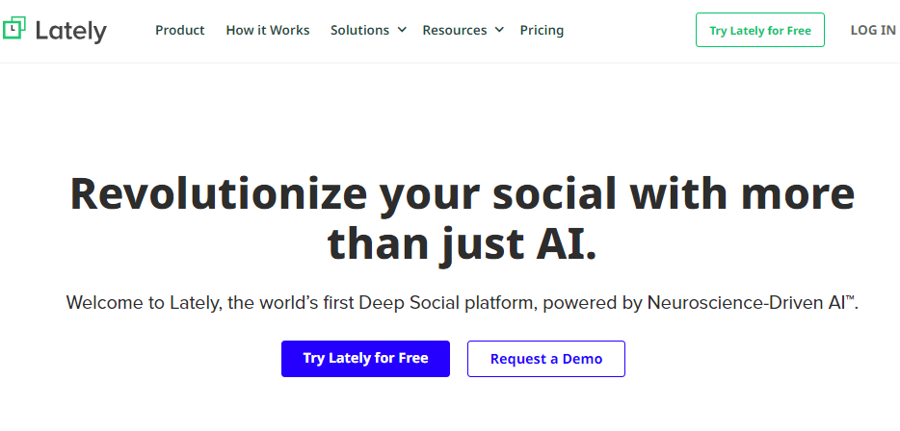
Task: Click the "than just AI." headline line
Action: coord(463,243)
